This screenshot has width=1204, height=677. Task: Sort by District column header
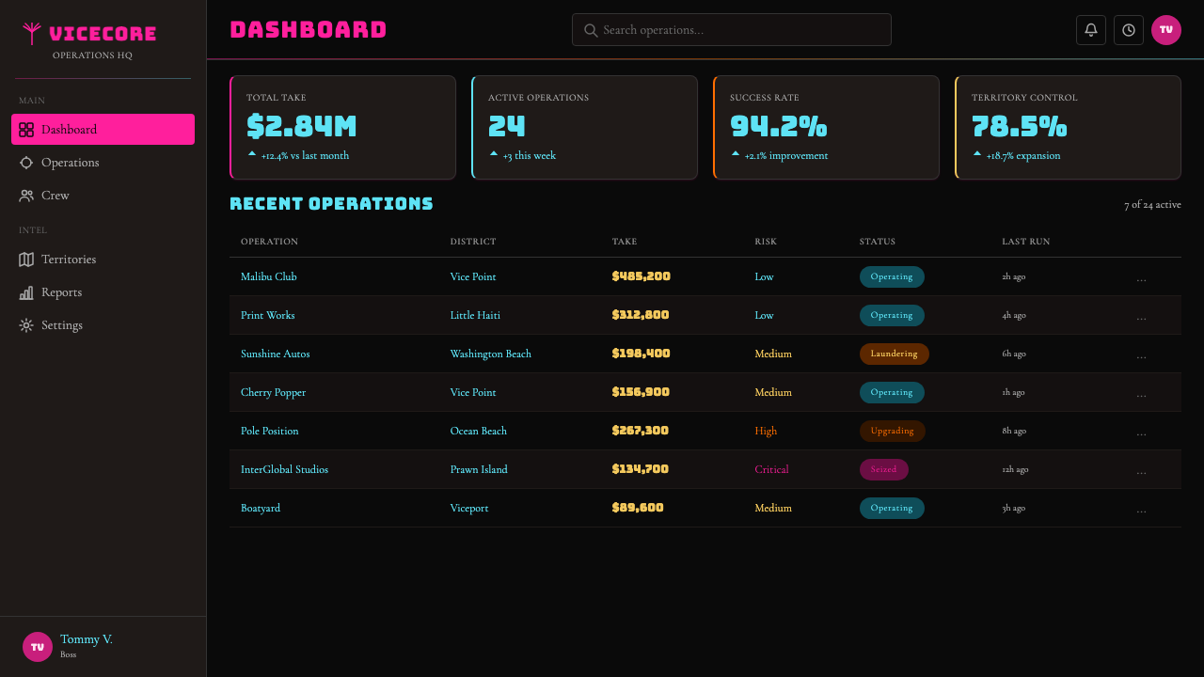click(473, 242)
